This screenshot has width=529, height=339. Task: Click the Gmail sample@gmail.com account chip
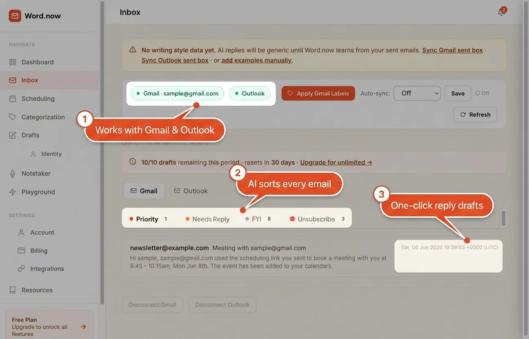click(178, 93)
